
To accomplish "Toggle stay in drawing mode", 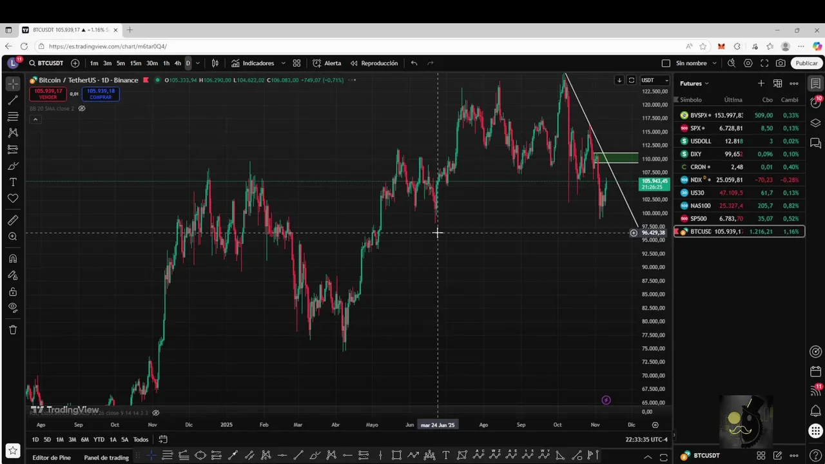I will coord(13,275).
